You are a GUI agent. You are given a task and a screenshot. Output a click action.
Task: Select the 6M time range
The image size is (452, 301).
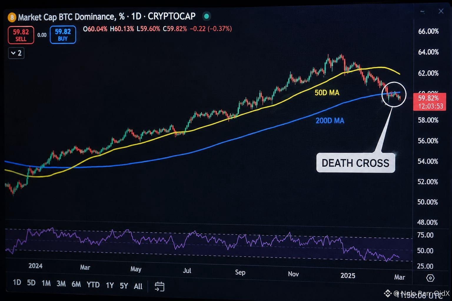coord(76,284)
